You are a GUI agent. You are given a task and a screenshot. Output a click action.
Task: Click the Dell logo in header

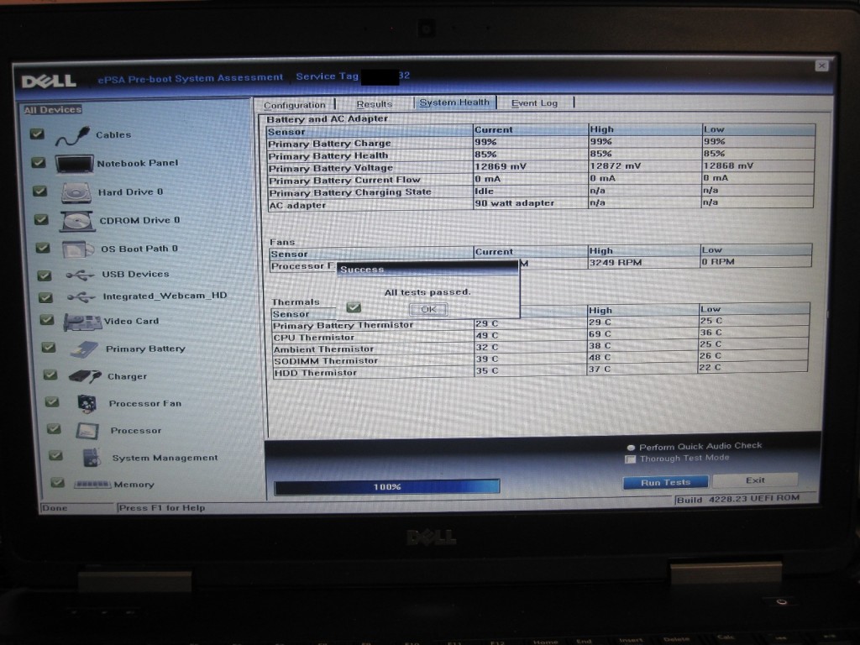point(49,81)
